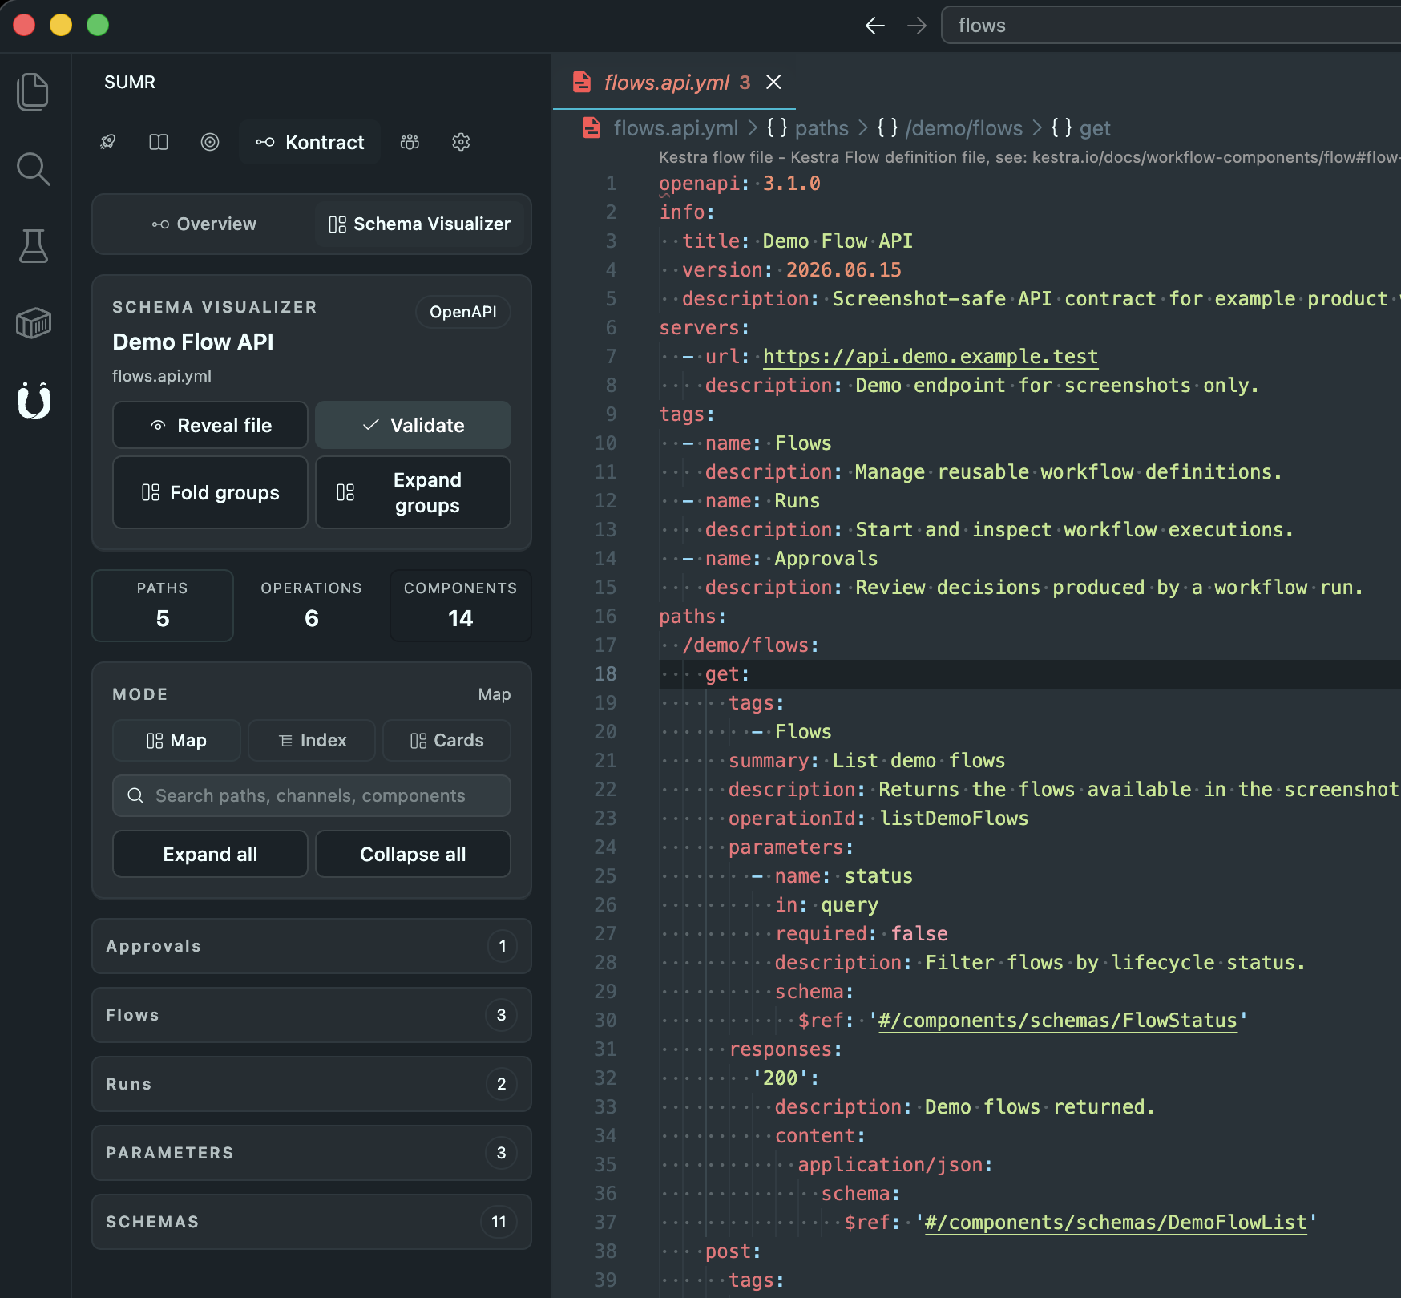Open the SUMR magnet icon in activity bar
This screenshot has width=1401, height=1298.
(33, 400)
